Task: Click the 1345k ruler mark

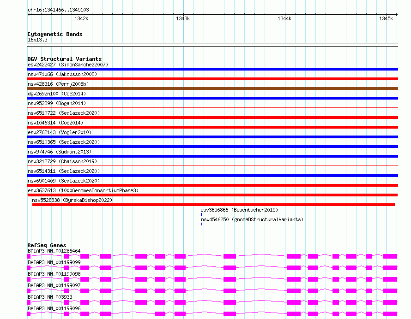Action: 386,18
